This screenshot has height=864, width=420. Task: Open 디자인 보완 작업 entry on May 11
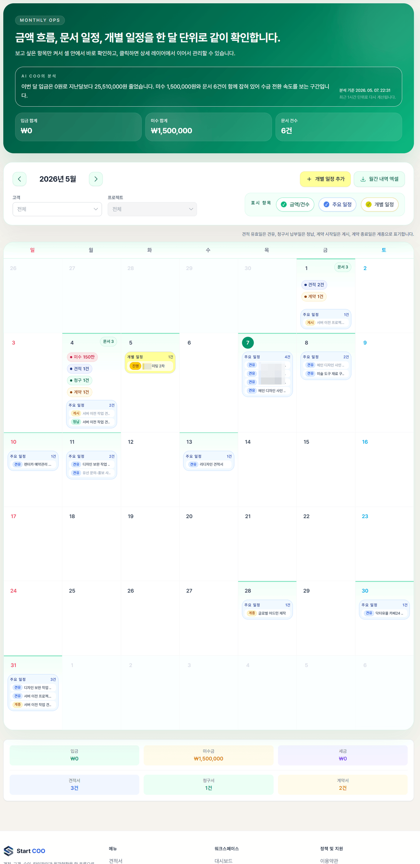tap(92, 465)
